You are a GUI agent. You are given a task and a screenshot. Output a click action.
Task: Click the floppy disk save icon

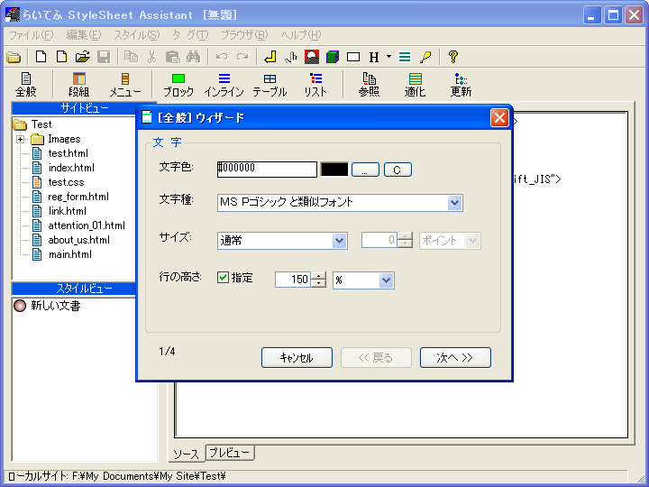coord(104,57)
